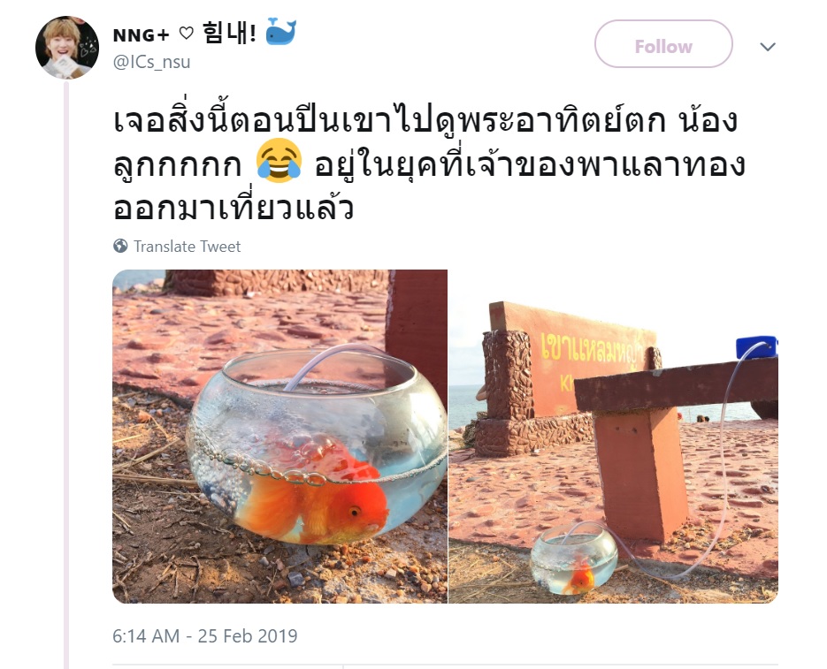Click the Korean text 힘내! in the name
827x669 pixels.
coord(229,33)
